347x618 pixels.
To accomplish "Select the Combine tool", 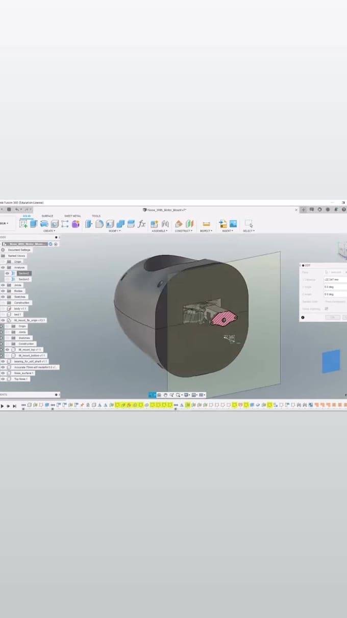I will tap(120, 223).
